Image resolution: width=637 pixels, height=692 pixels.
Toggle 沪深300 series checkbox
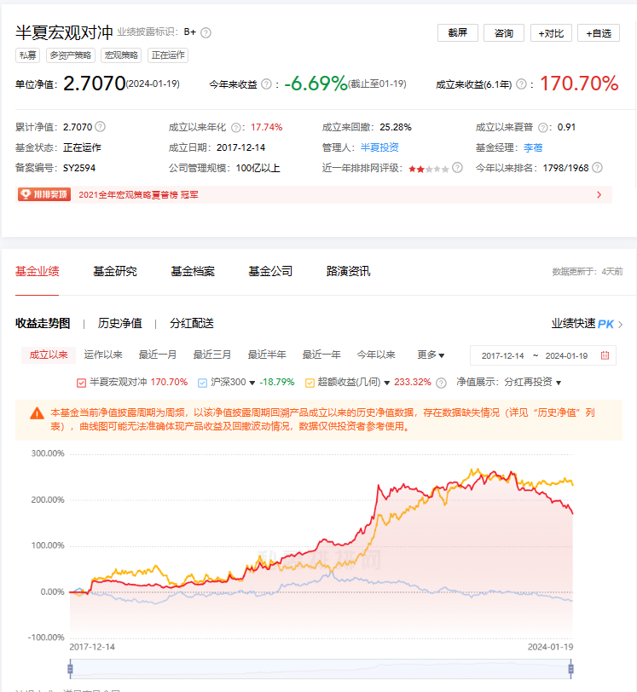click(202, 383)
